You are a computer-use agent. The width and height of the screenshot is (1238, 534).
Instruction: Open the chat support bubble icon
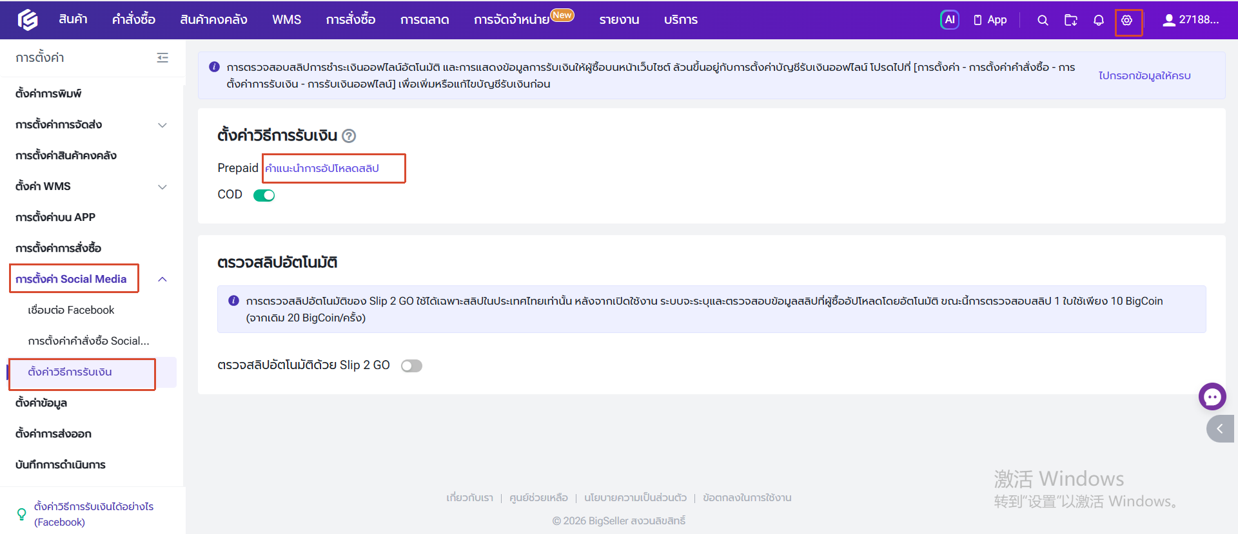click(1212, 396)
